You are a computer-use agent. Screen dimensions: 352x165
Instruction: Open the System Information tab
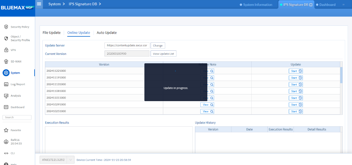pyautogui.click(x=256, y=5)
